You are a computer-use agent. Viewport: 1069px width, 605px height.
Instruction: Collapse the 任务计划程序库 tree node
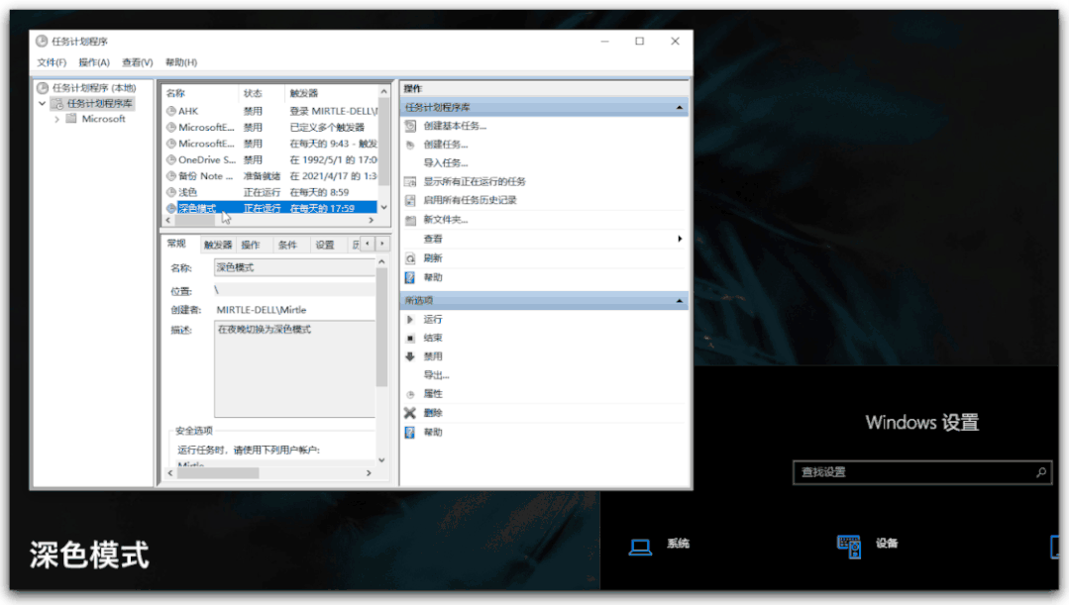[43, 104]
